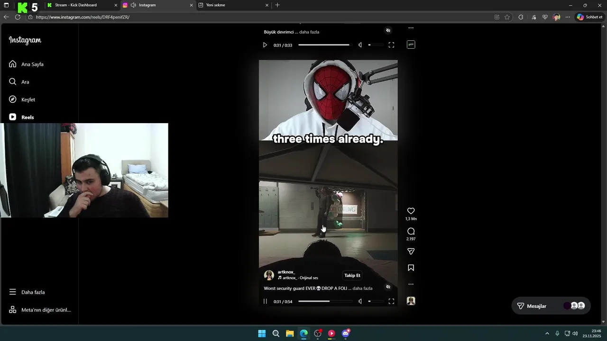Seek in the 0:33 reel progress bar
607x341 pixels.
click(x=325, y=45)
